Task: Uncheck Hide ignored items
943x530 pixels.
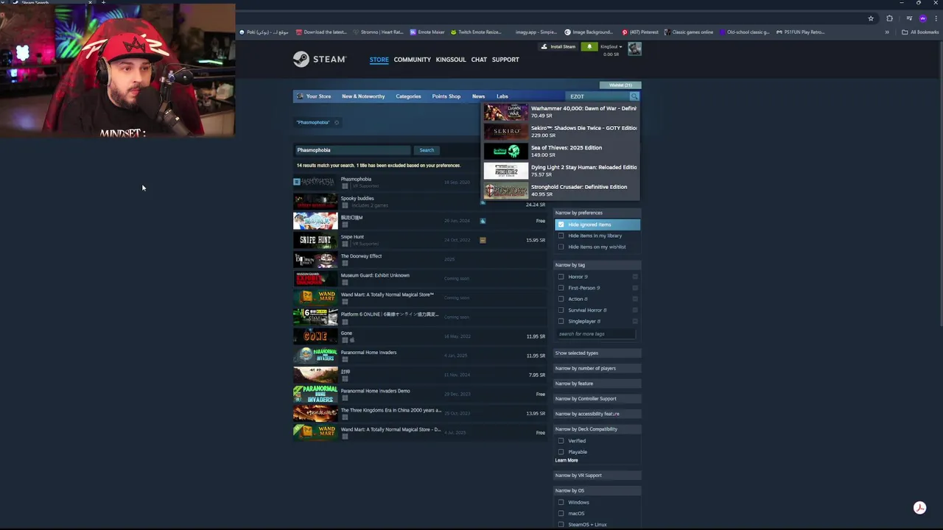Action: pyautogui.click(x=561, y=225)
